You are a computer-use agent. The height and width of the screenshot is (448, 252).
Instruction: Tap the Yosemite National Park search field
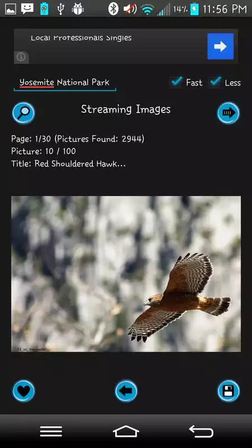(64, 83)
